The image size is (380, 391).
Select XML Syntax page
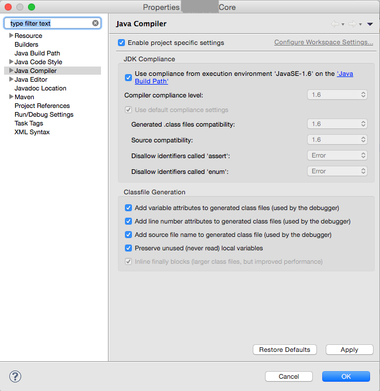click(x=32, y=132)
